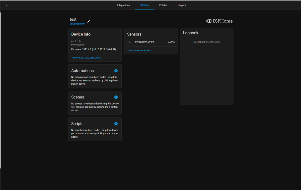Click 'No logbook events found' message
Screen dimensions: 301x190
click(x=207, y=42)
